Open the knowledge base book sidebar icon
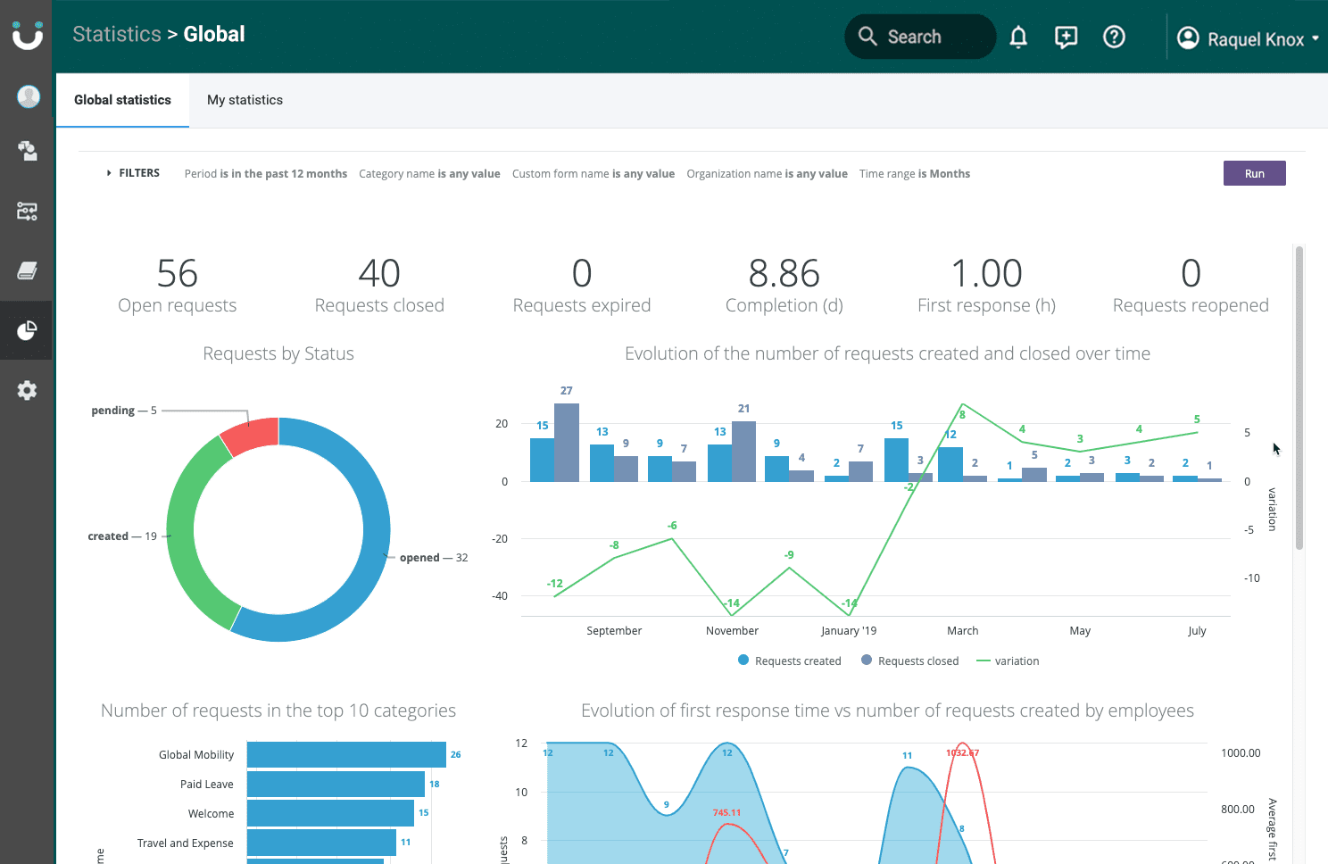 pyautogui.click(x=27, y=270)
